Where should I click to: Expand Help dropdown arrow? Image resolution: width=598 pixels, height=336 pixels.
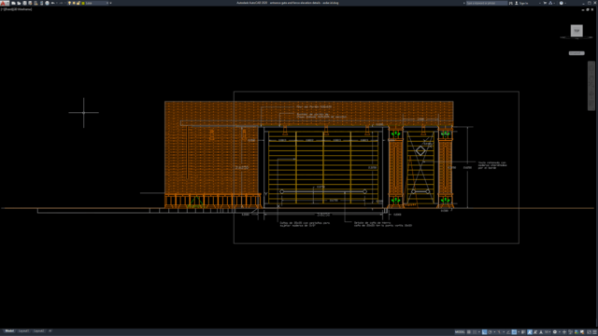tap(565, 3)
